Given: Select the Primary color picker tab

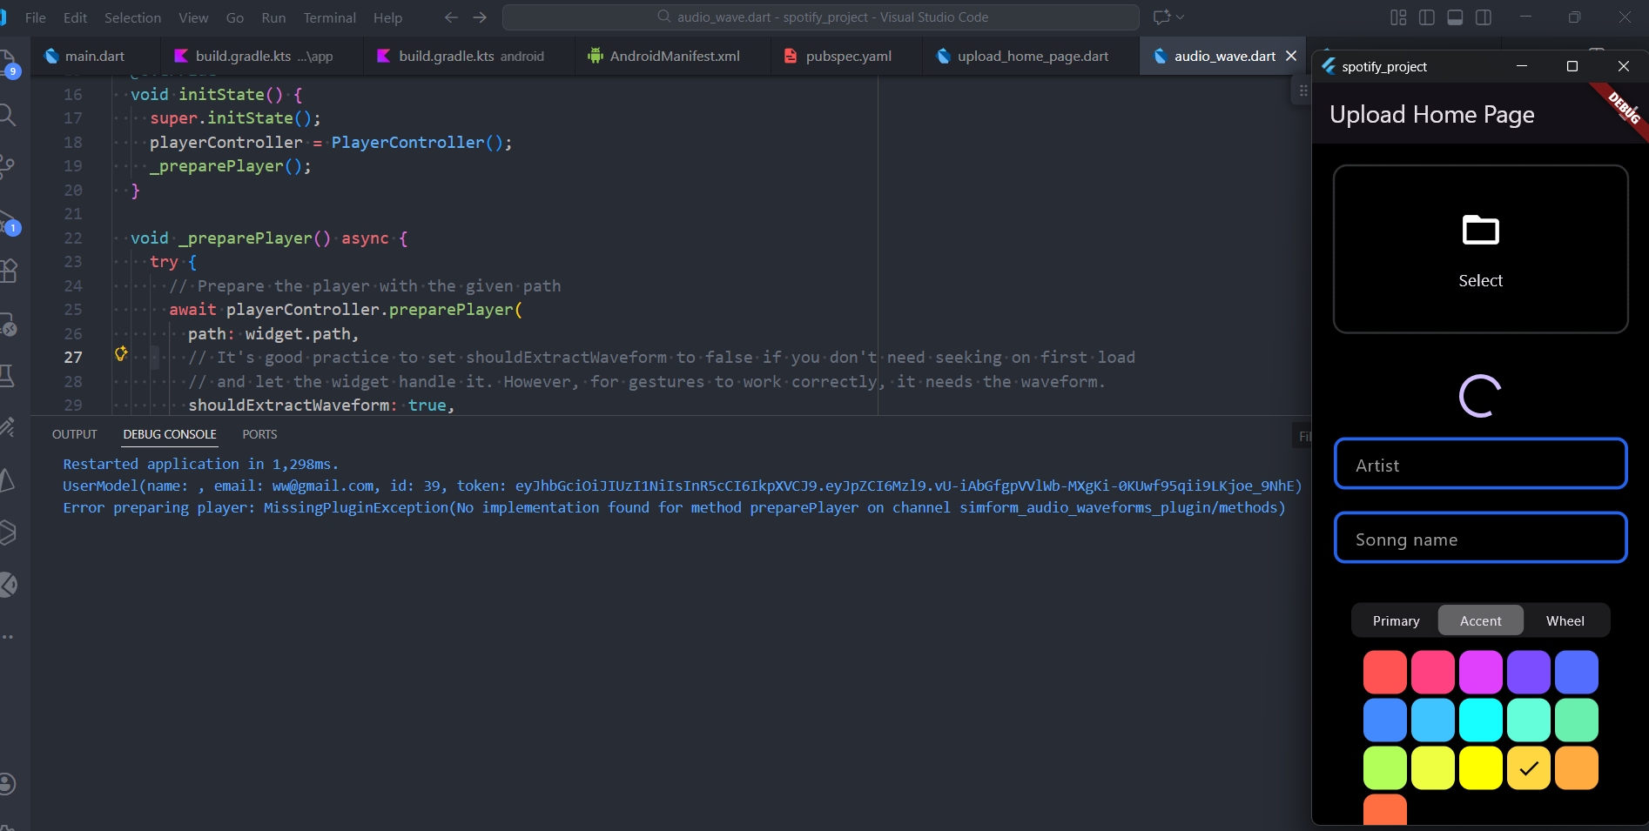Looking at the screenshot, I should click(1396, 620).
